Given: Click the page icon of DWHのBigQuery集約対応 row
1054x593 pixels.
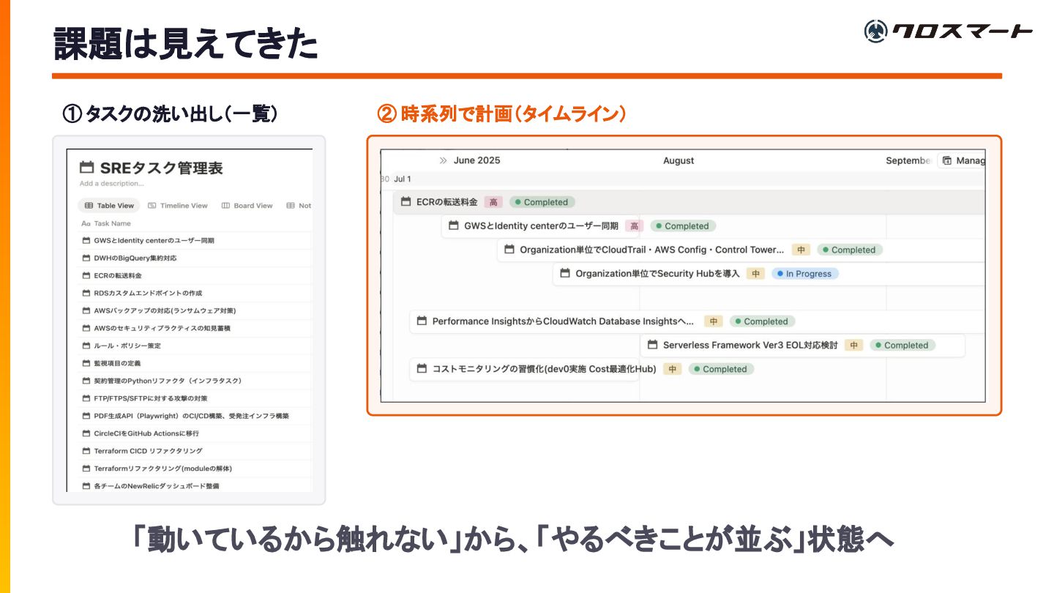Looking at the screenshot, I should (x=86, y=258).
